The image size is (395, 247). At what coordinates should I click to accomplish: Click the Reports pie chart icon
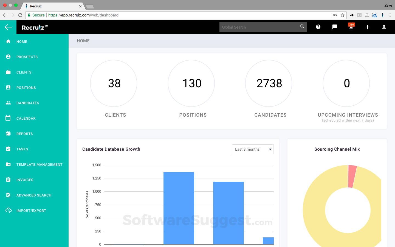8,134
